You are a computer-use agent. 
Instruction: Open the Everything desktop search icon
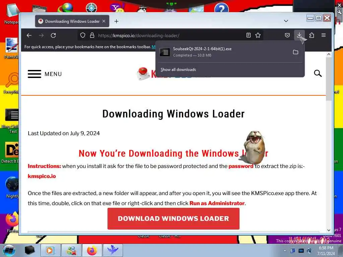11,83
